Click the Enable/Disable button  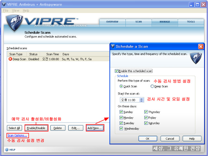[36, 128]
